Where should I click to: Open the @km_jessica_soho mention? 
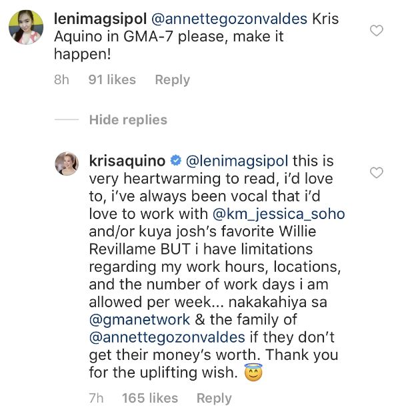[x=279, y=214]
